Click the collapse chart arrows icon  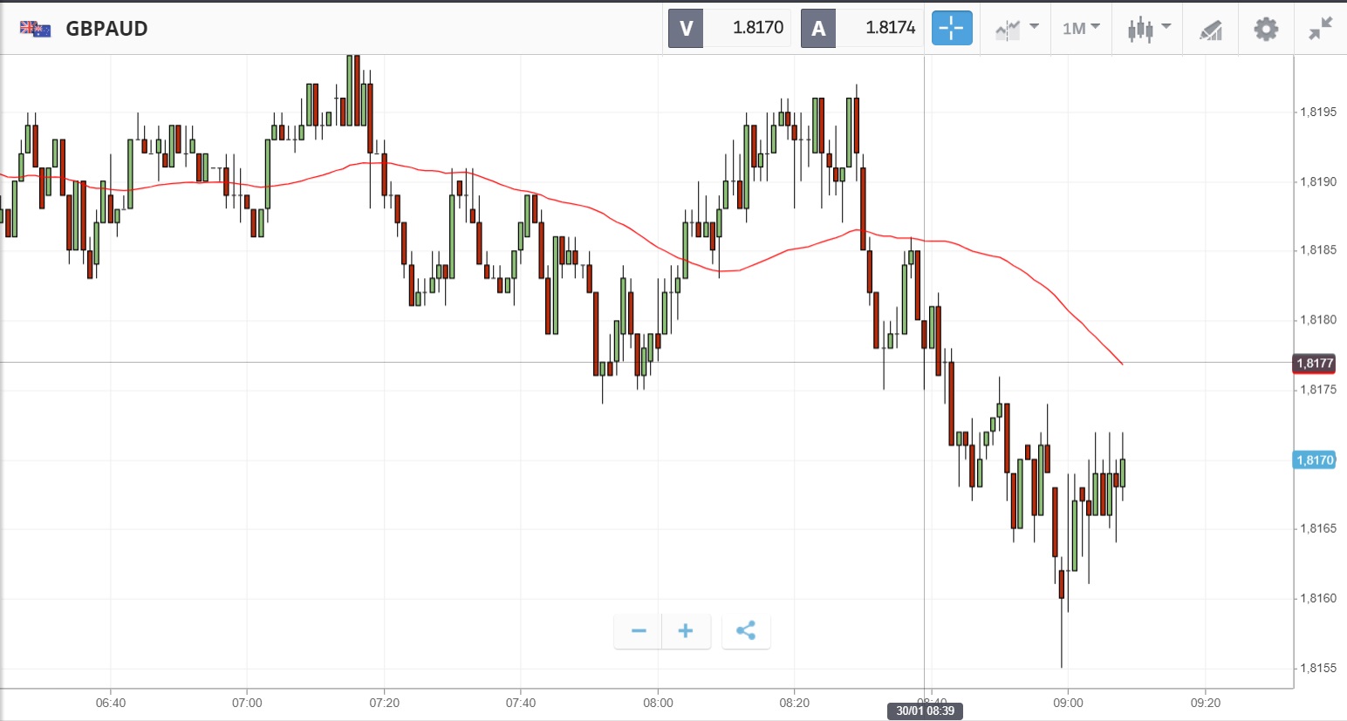click(1321, 29)
